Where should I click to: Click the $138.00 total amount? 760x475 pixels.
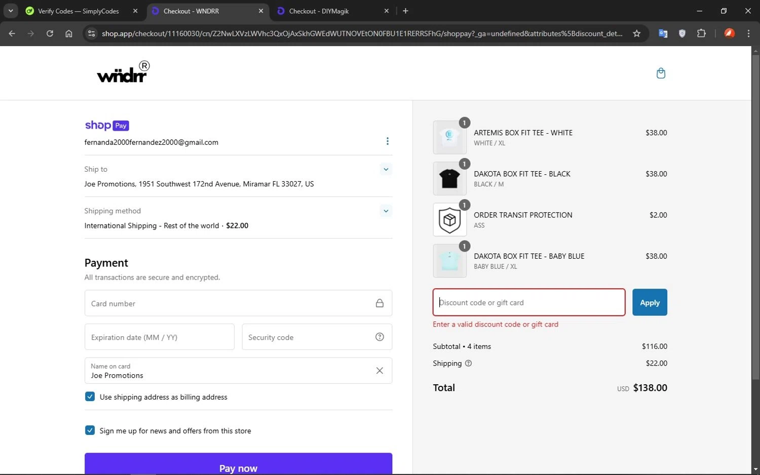coord(650,387)
